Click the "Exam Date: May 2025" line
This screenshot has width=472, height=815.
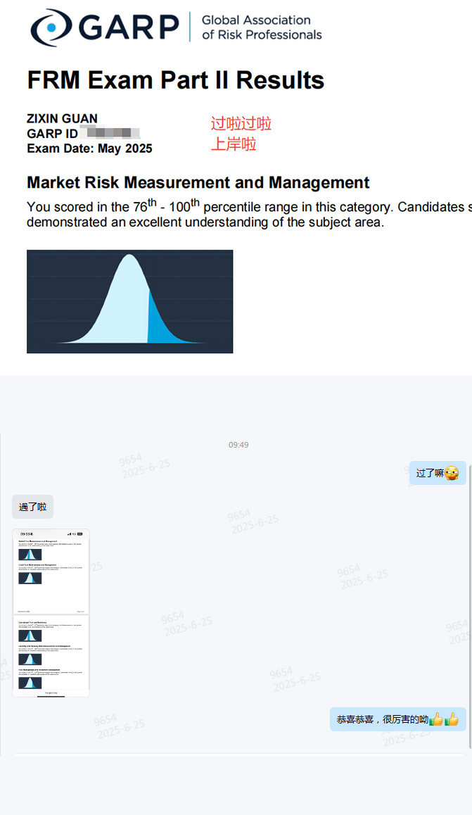(x=90, y=149)
